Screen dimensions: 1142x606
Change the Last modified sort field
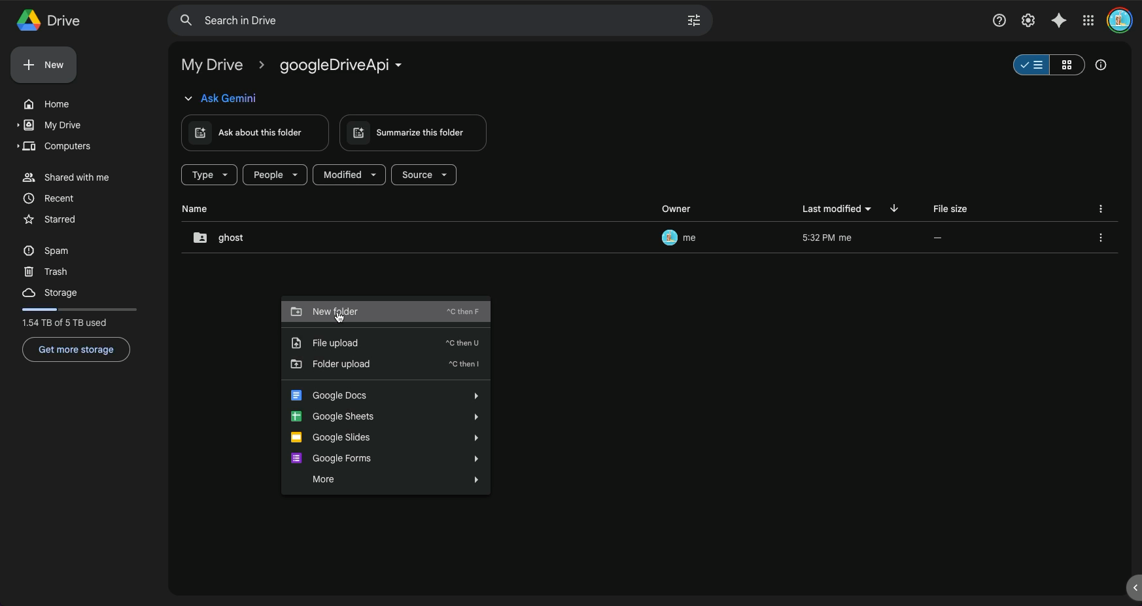(x=837, y=209)
